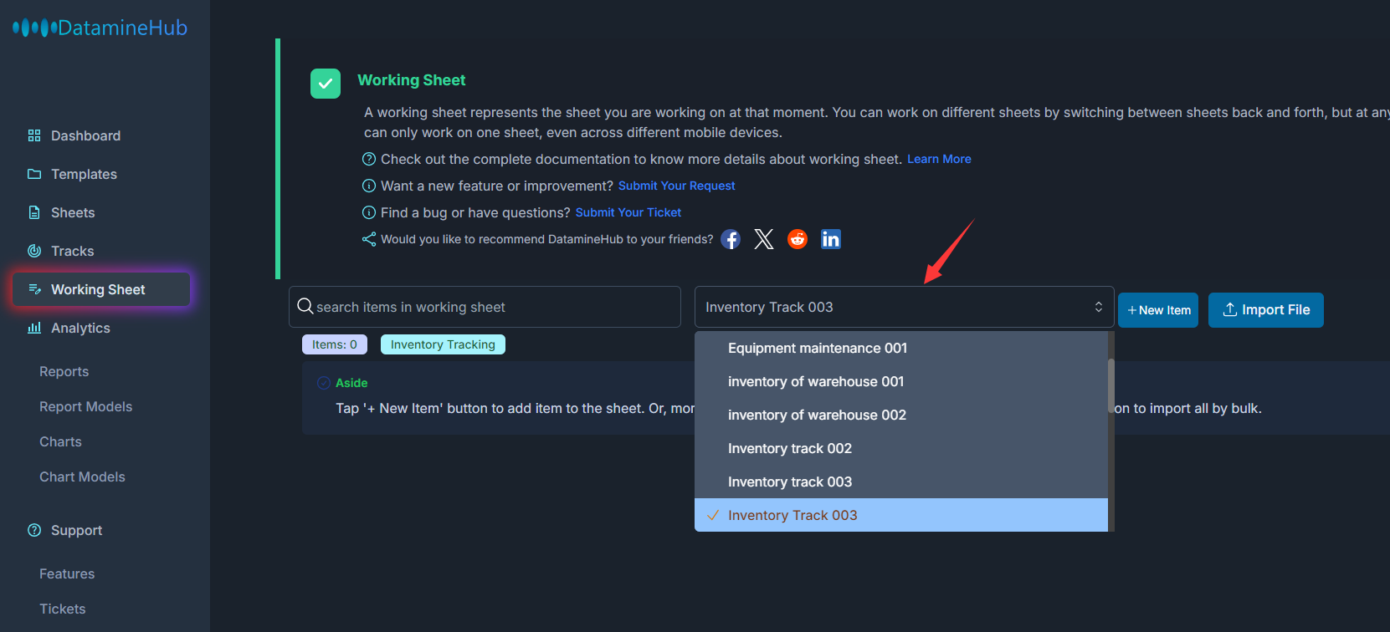Click the Inventory Track 003 combo box
The image size is (1390, 632).
click(904, 307)
